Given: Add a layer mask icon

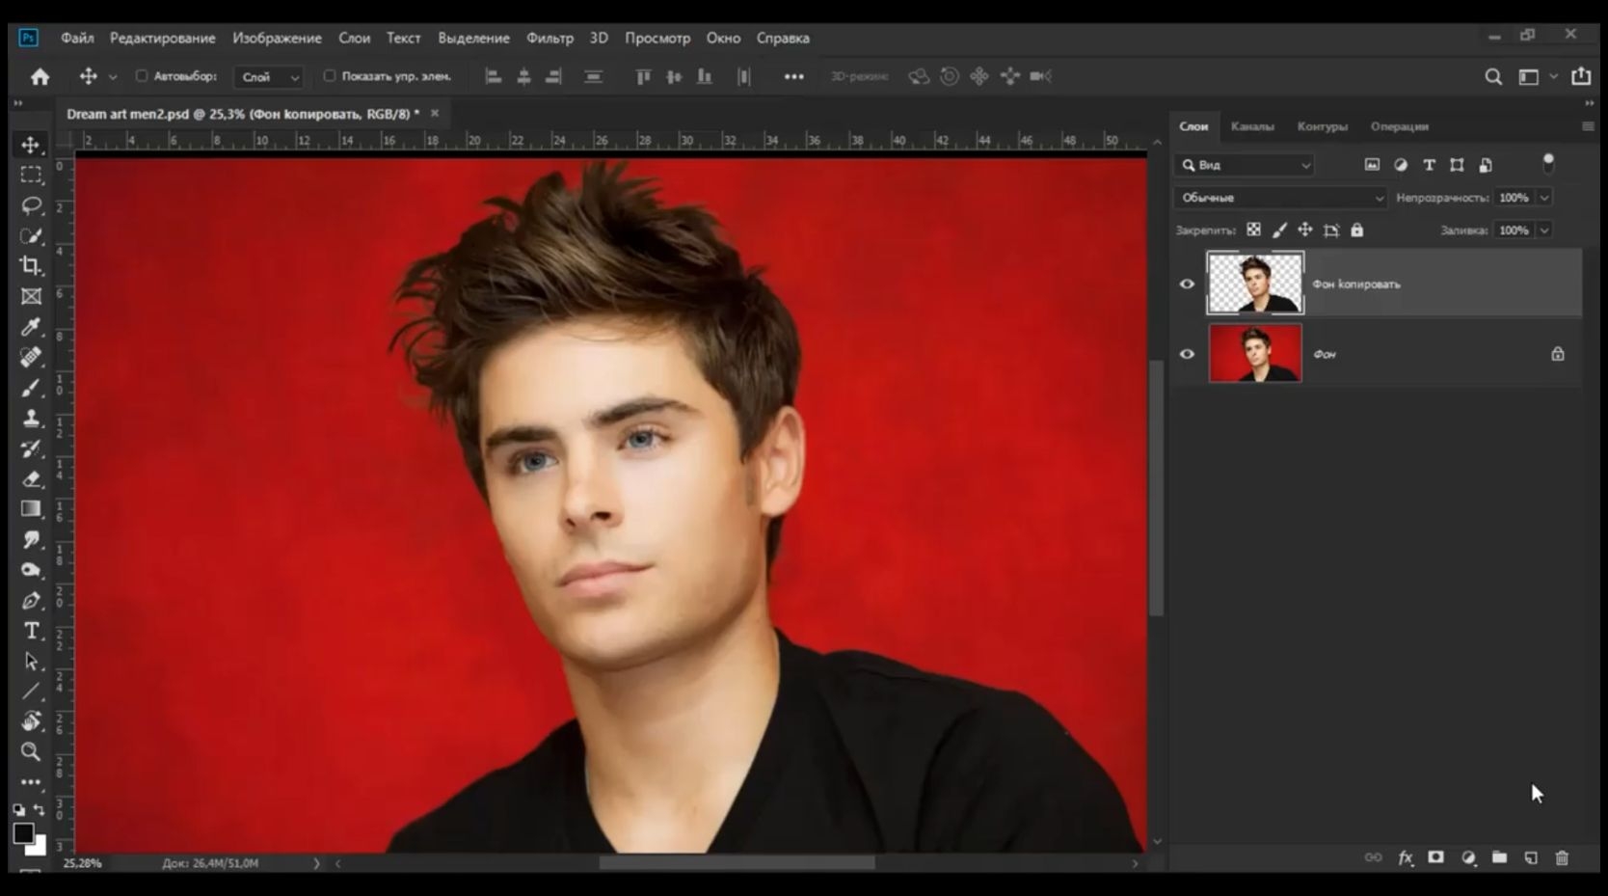Looking at the screenshot, I should 1436,857.
